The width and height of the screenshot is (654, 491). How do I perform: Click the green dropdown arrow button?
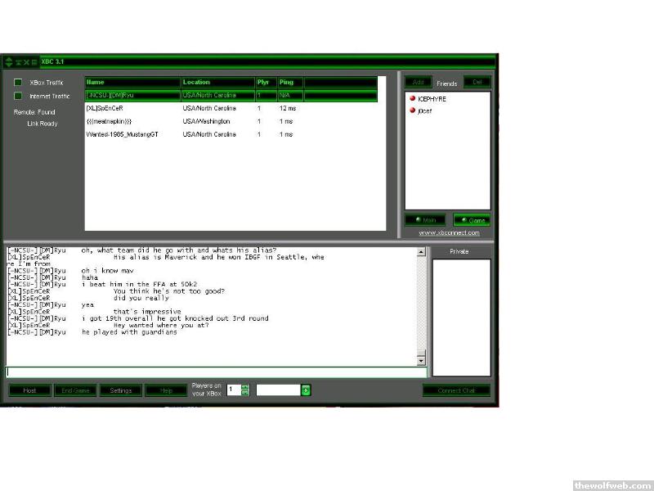click(x=306, y=390)
